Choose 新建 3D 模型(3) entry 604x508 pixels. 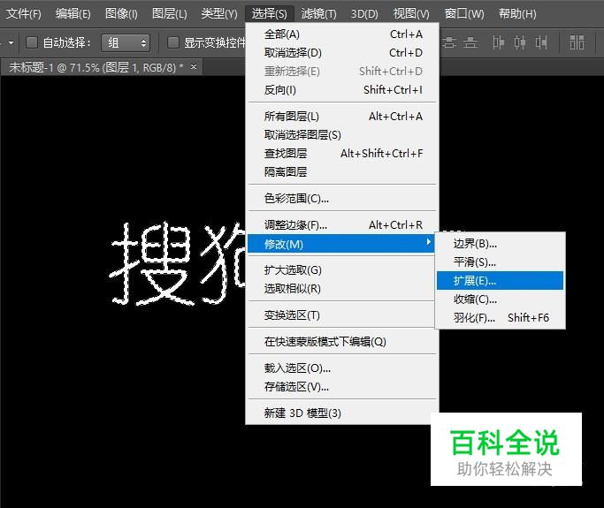(x=342, y=413)
